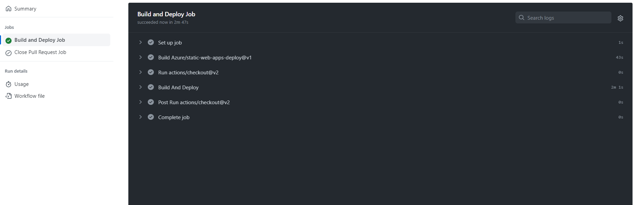Image resolution: width=639 pixels, height=205 pixels.
Task: Click checkmark status icon for Complete job
Action: point(151,117)
